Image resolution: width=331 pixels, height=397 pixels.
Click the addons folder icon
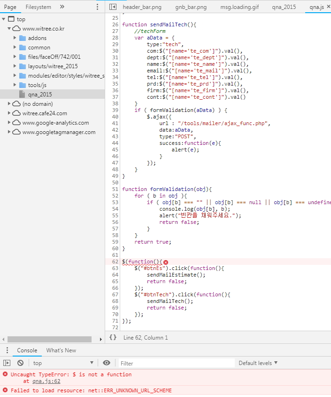point(23,38)
